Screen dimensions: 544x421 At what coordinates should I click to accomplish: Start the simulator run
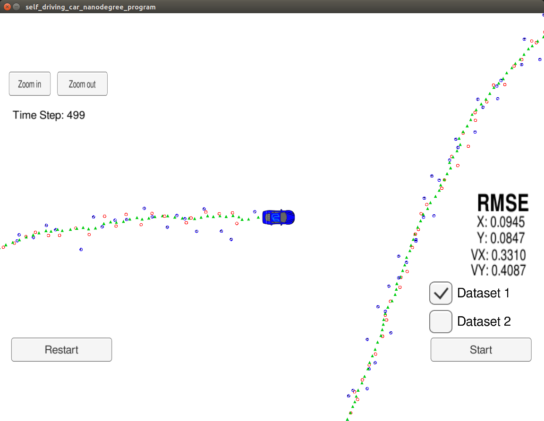pos(481,350)
